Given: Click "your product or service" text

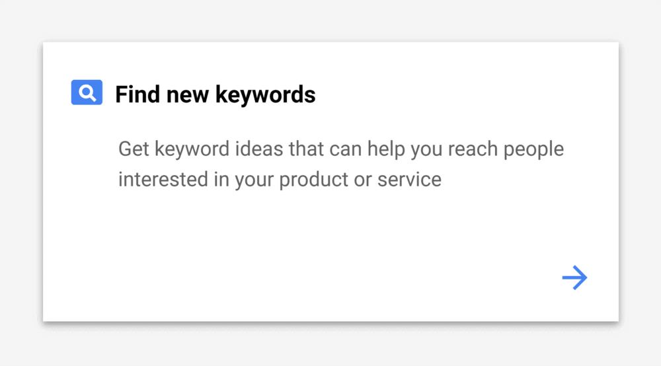Looking at the screenshot, I should pyautogui.click(x=338, y=180).
